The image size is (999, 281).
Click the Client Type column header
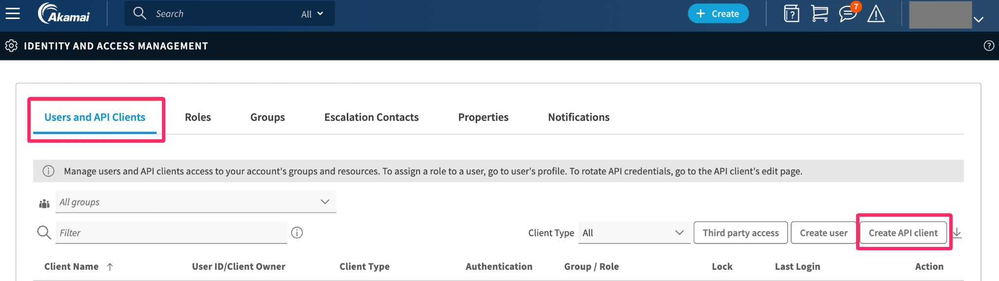pyautogui.click(x=364, y=266)
